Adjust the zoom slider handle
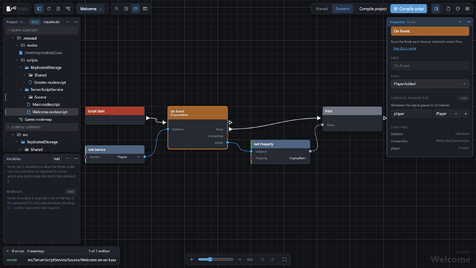The width and height of the screenshot is (476, 268). [210, 260]
